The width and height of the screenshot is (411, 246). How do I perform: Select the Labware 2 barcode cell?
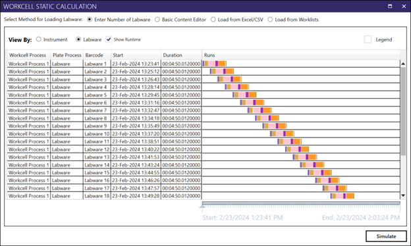(x=97, y=72)
